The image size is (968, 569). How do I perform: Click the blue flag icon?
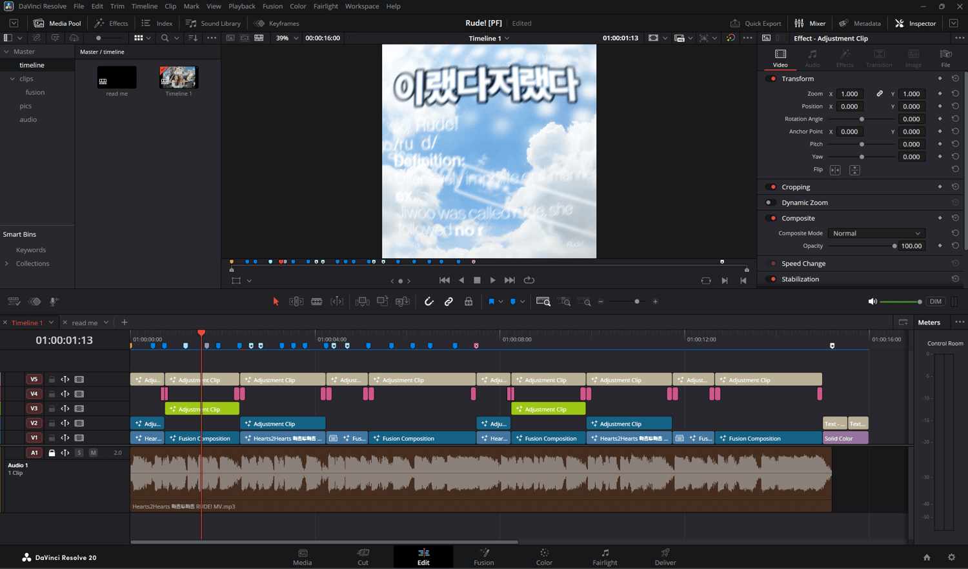pos(492,301)
